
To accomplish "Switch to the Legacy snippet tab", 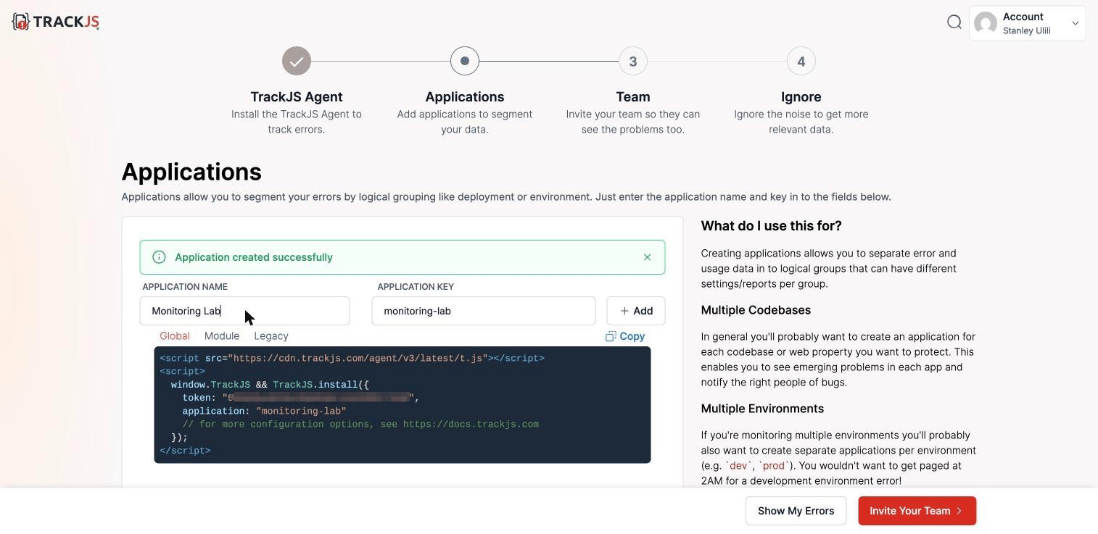I will [x=271, y=336].
